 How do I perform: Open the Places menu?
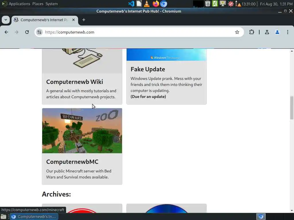[38, 4]
